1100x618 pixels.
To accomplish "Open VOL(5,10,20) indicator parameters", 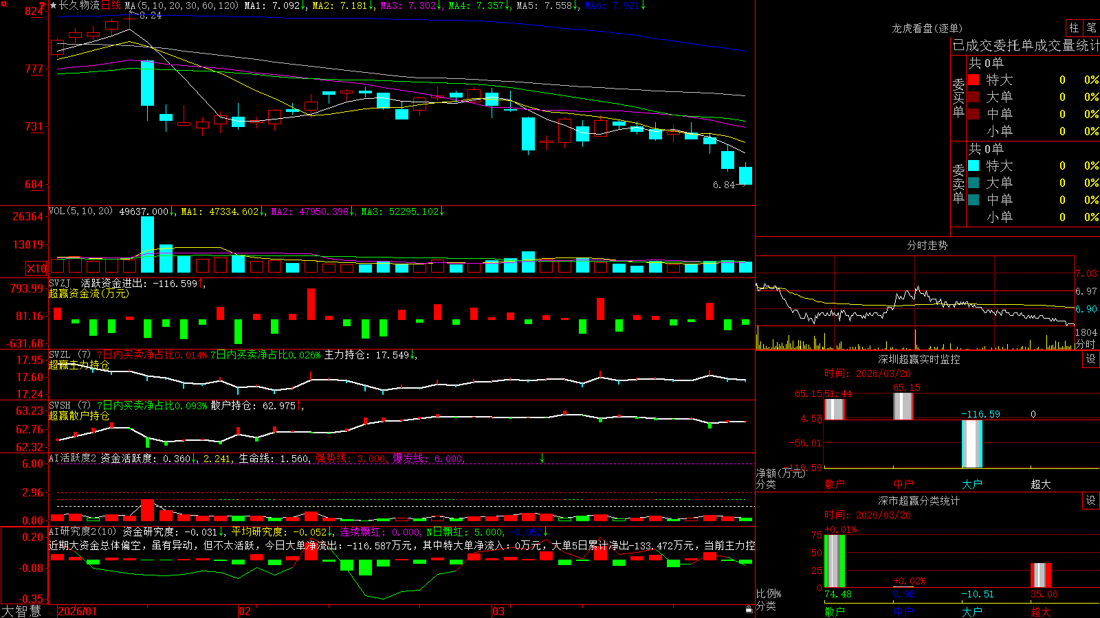I will 80,211.
